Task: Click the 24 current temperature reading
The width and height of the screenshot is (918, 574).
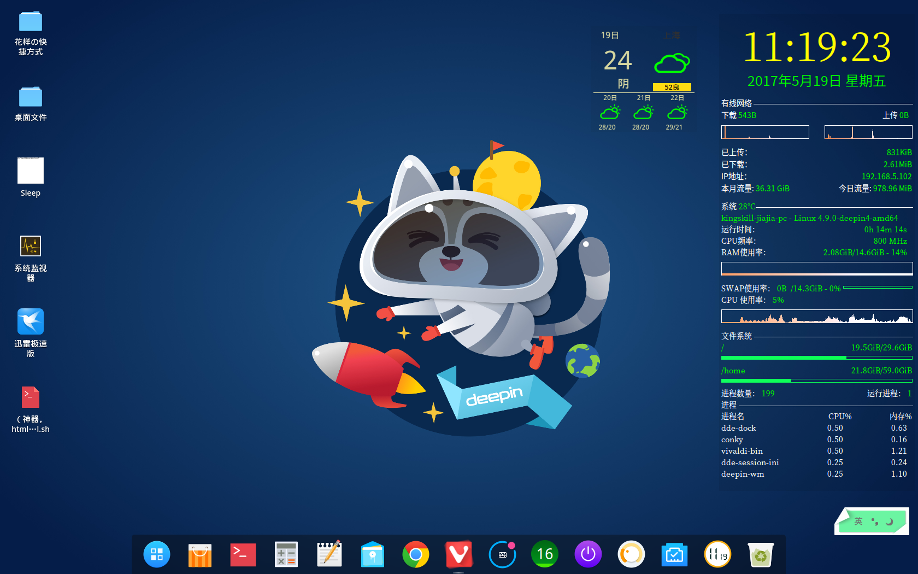Action: click(x=618, y=60)
